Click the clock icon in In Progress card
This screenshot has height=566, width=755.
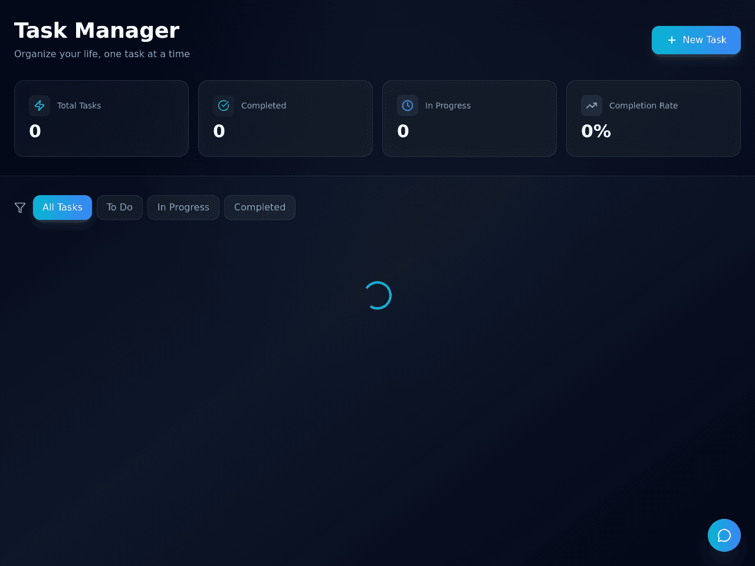pos(408,106)
